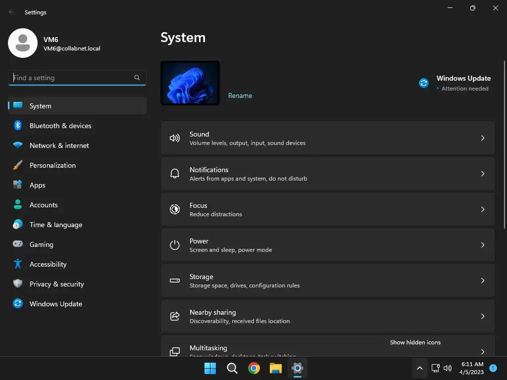Click the Privacy & security shield icon
507x380 pixels.
(18, 284)
